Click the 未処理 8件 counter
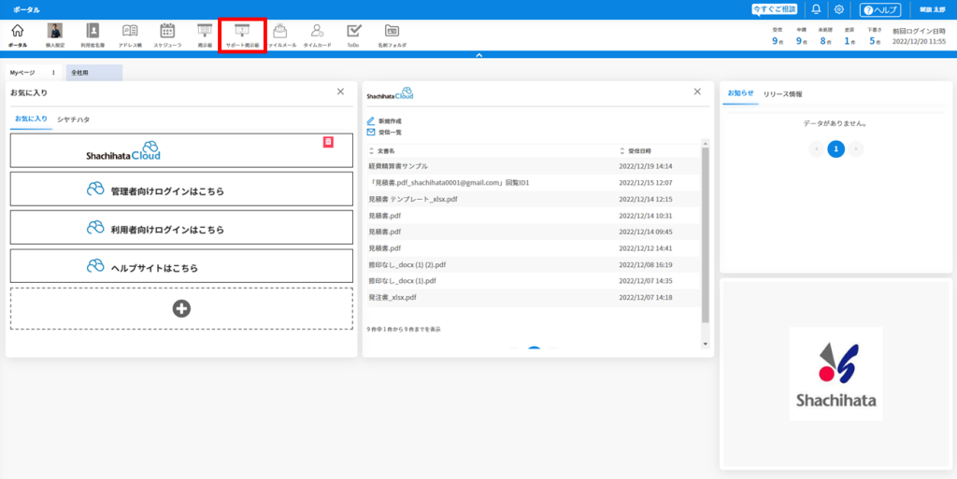The width and height of the screenshot is (957, 479). click(826, 37)
